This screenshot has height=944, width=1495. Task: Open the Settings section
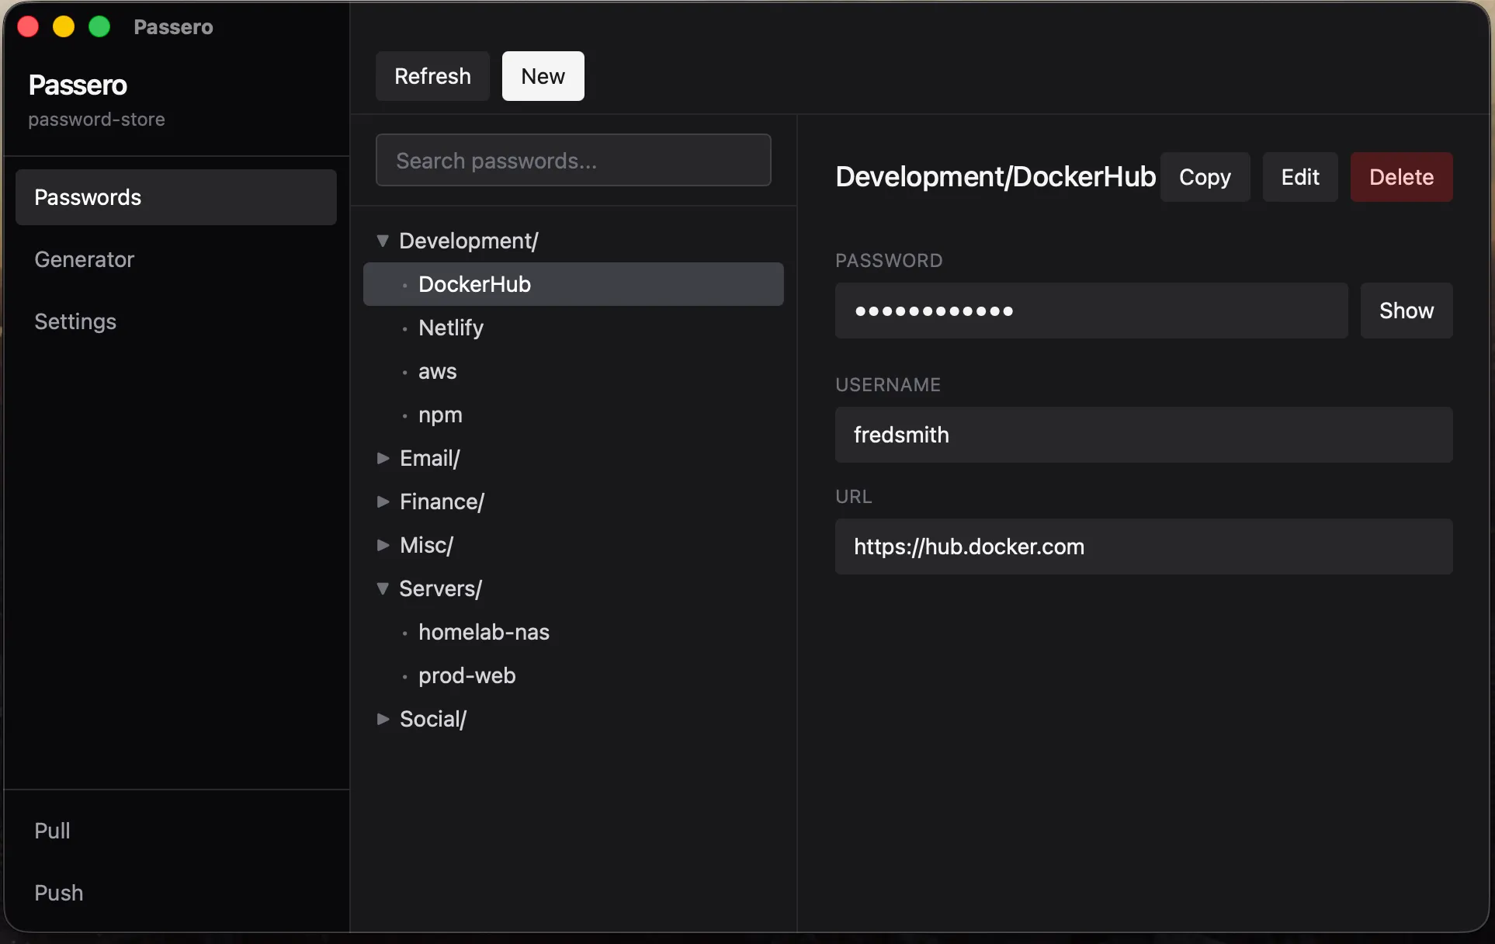75,321
